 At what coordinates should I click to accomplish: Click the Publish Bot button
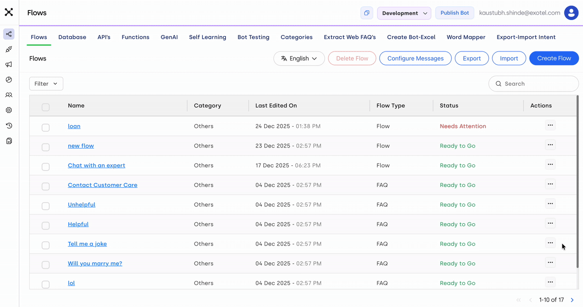[455, 13]
